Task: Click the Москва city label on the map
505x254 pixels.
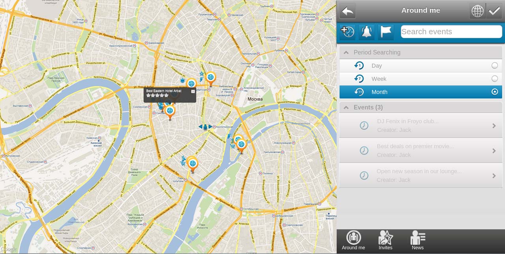Action: point(255,99)
